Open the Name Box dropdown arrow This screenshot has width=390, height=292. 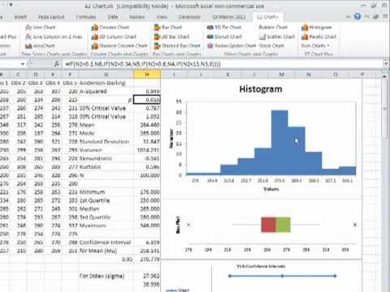click(23, 64)
